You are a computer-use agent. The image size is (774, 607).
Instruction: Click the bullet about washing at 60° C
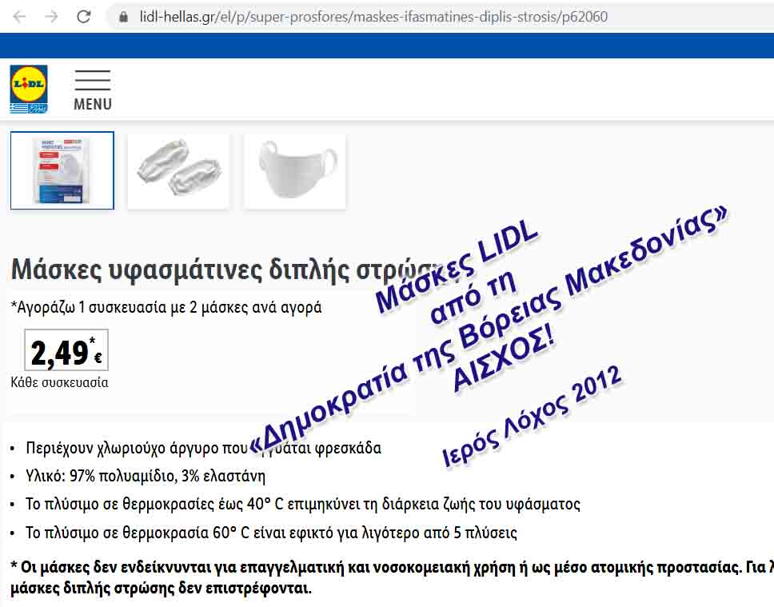click(272, 533)
